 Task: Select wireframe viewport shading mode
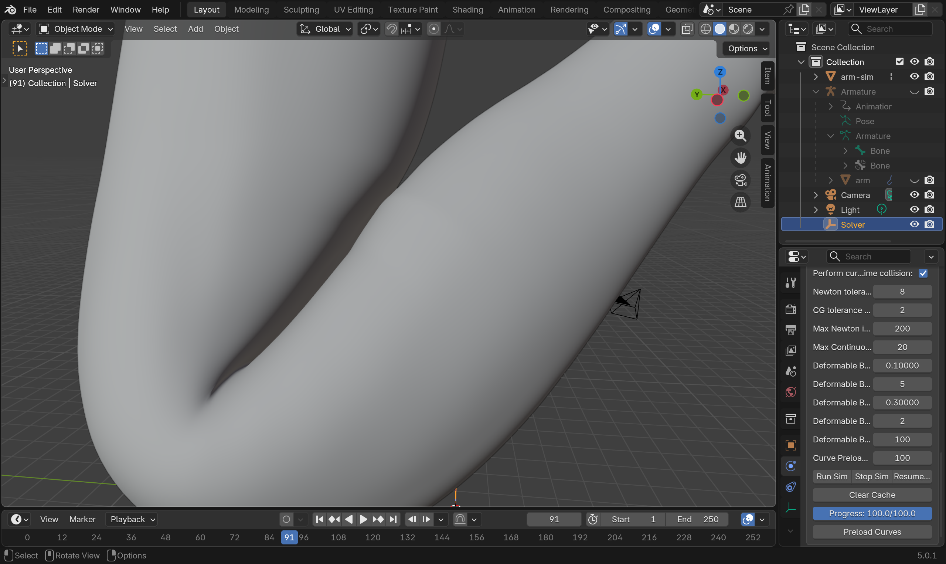[705, 29]
